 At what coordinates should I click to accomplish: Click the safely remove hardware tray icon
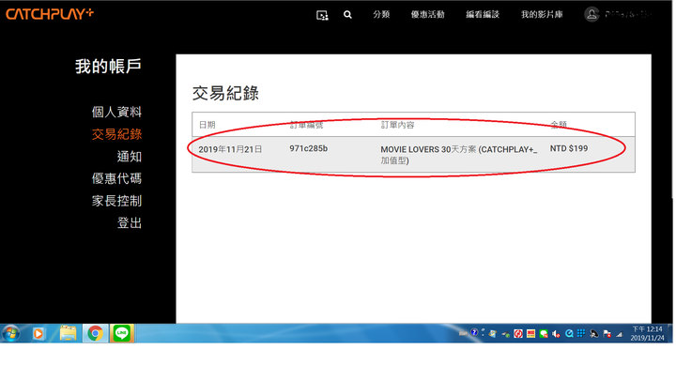(506, 334)
